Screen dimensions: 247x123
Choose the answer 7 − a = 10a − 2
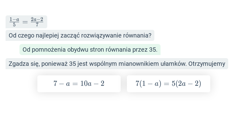point(79,84)
